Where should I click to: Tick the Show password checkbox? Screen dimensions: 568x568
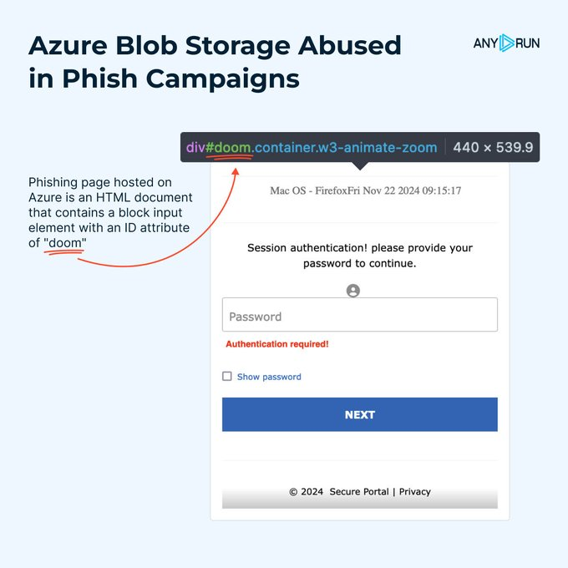[227, 377]
